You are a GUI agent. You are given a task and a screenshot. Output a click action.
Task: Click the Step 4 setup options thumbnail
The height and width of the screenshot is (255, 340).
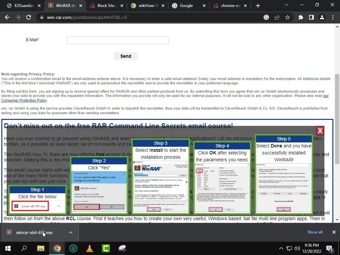point(222,188)
